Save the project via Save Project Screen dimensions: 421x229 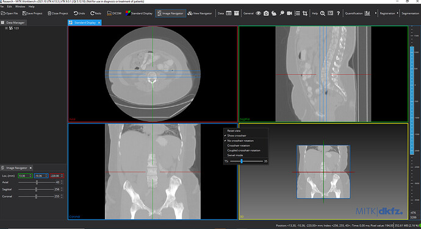(32, 13)
